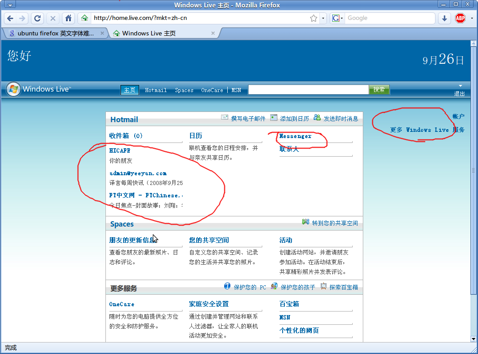Open the address bar history dropdown arrow
Screen dimensions: 478x354
coord(323,18)
